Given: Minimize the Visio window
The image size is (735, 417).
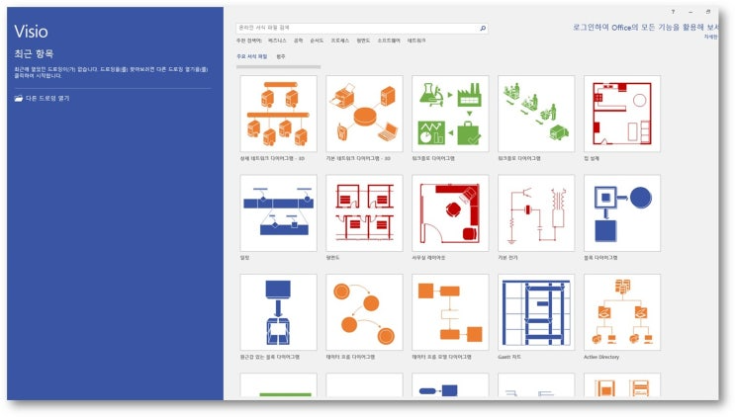Looking at the screenshot, I should [x=690, y=12].
